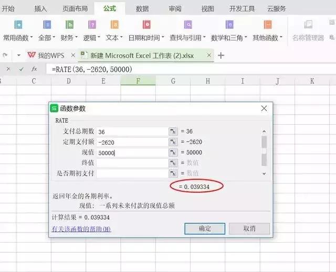The width and height of the screenshot is (336, 272).
Task: Open the 常用函数 icon
Action: tap(18, 25)
